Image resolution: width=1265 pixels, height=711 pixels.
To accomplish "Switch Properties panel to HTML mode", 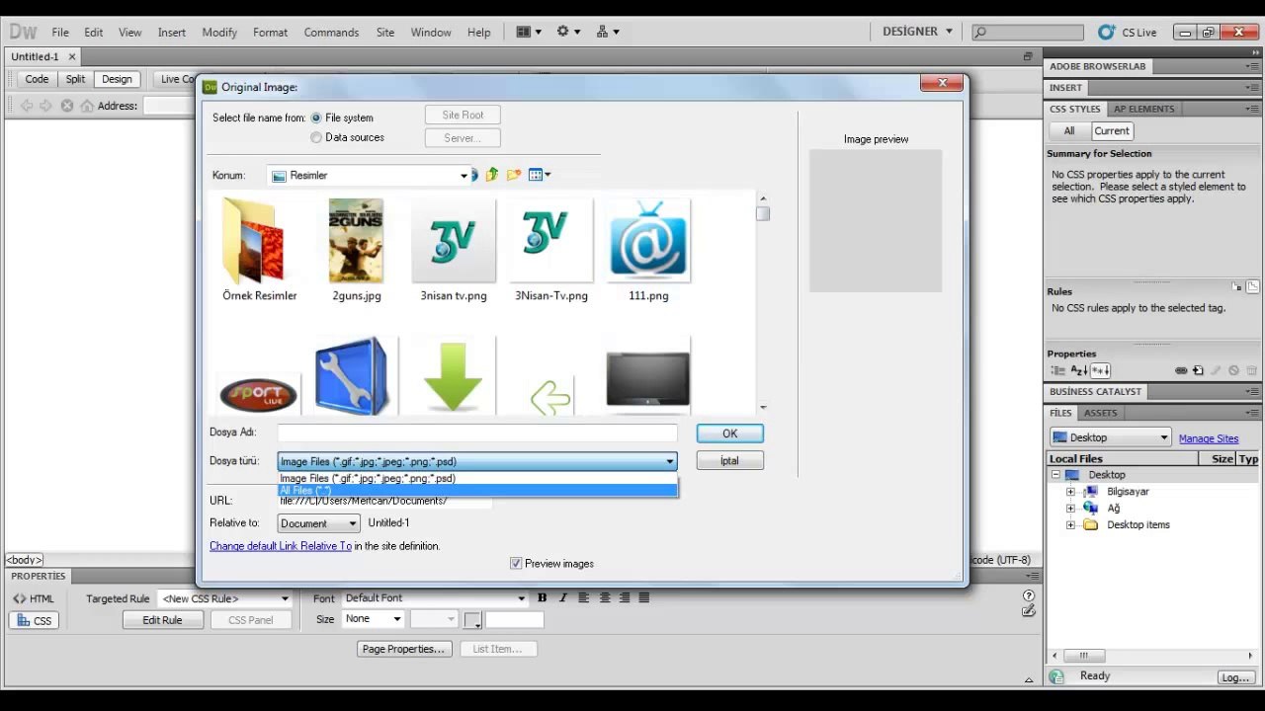I will coord(34,598).
